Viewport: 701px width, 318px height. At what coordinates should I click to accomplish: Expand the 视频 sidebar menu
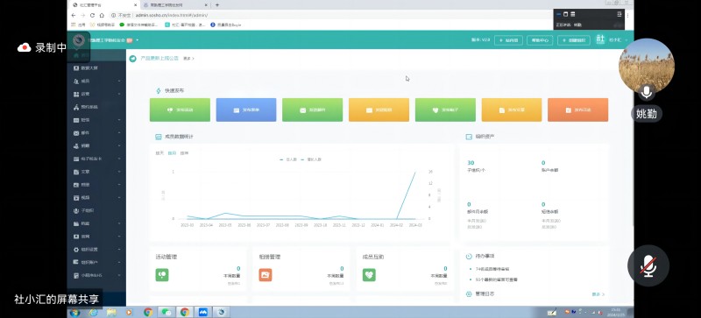[x=96, y=197]
